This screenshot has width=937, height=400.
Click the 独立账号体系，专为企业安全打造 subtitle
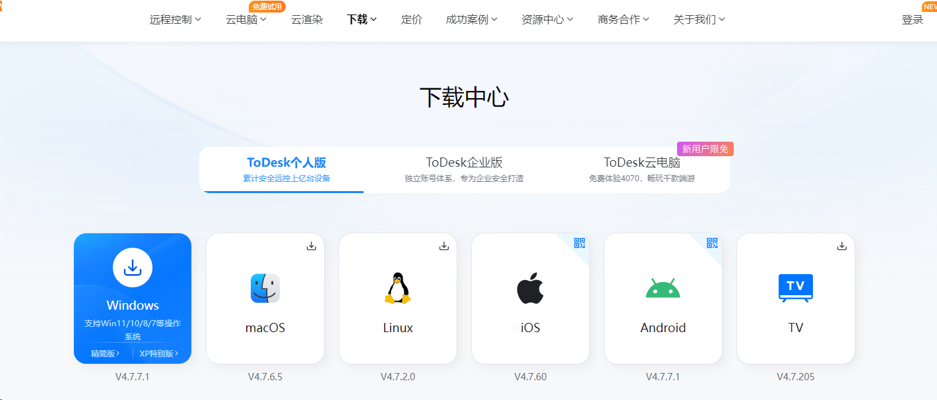pos(465,179)
